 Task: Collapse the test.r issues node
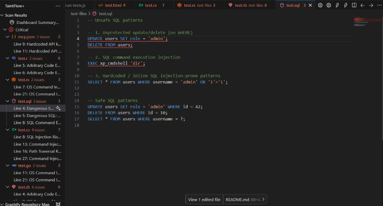coord(7,58)
